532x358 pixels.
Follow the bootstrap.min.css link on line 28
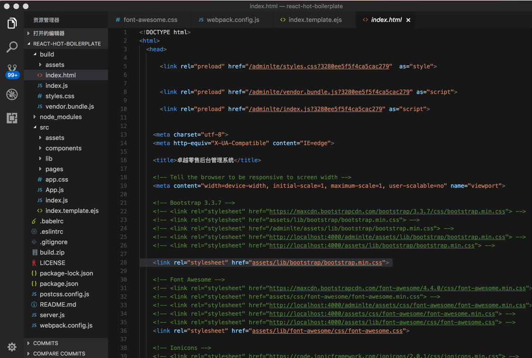(x=316, y=262)
